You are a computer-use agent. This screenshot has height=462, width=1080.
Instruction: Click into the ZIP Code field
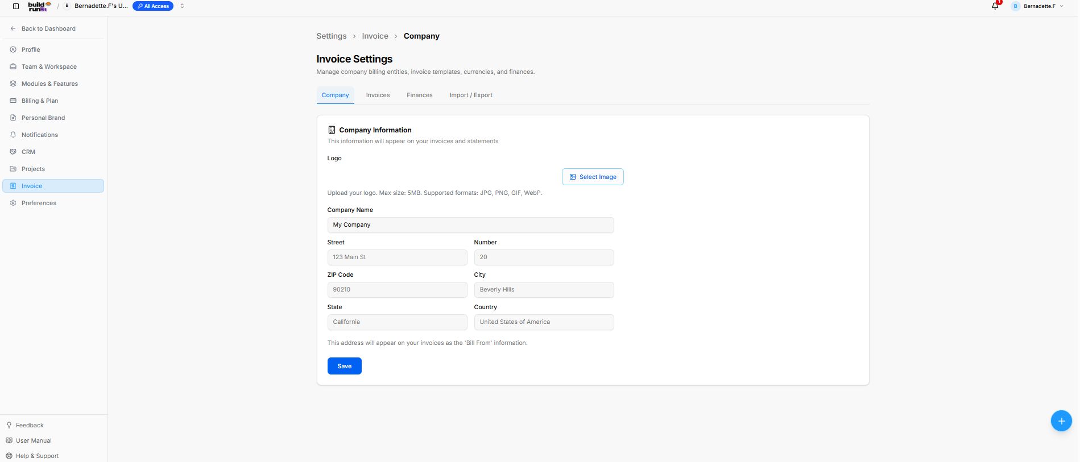(x=397, y=290)
